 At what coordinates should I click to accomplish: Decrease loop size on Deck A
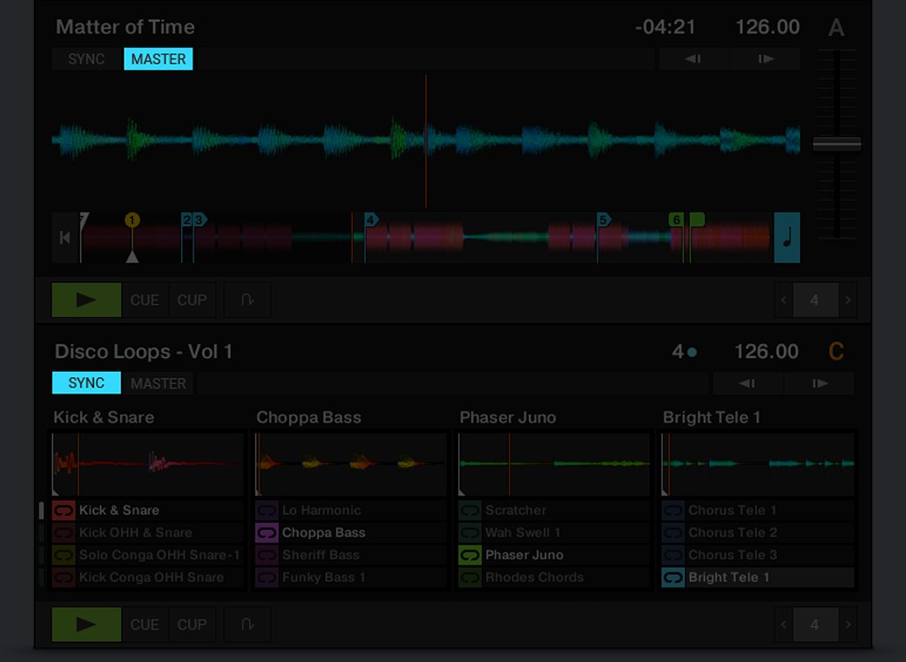[x=783, y=300]
